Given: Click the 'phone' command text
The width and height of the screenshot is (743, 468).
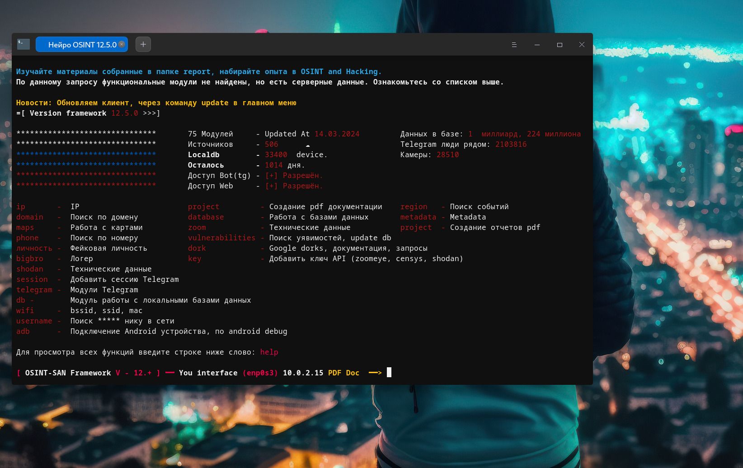Looking at the screenshot, I should 28,238.
